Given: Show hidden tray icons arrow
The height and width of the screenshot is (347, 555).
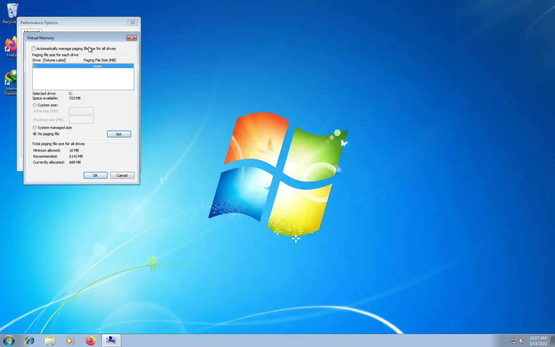Looking at the screenshot, I should point(505,341).
